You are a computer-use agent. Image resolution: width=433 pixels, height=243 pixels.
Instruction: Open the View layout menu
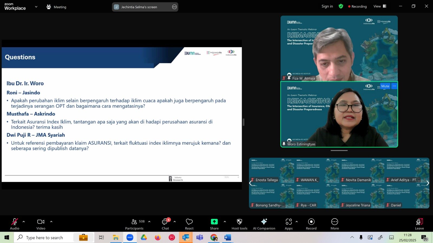(380, 6)
